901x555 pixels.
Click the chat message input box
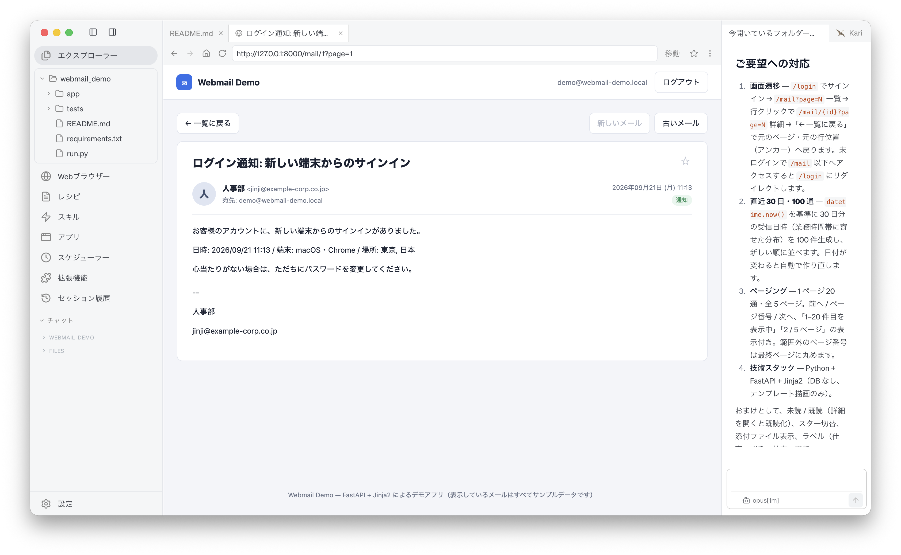796,481
